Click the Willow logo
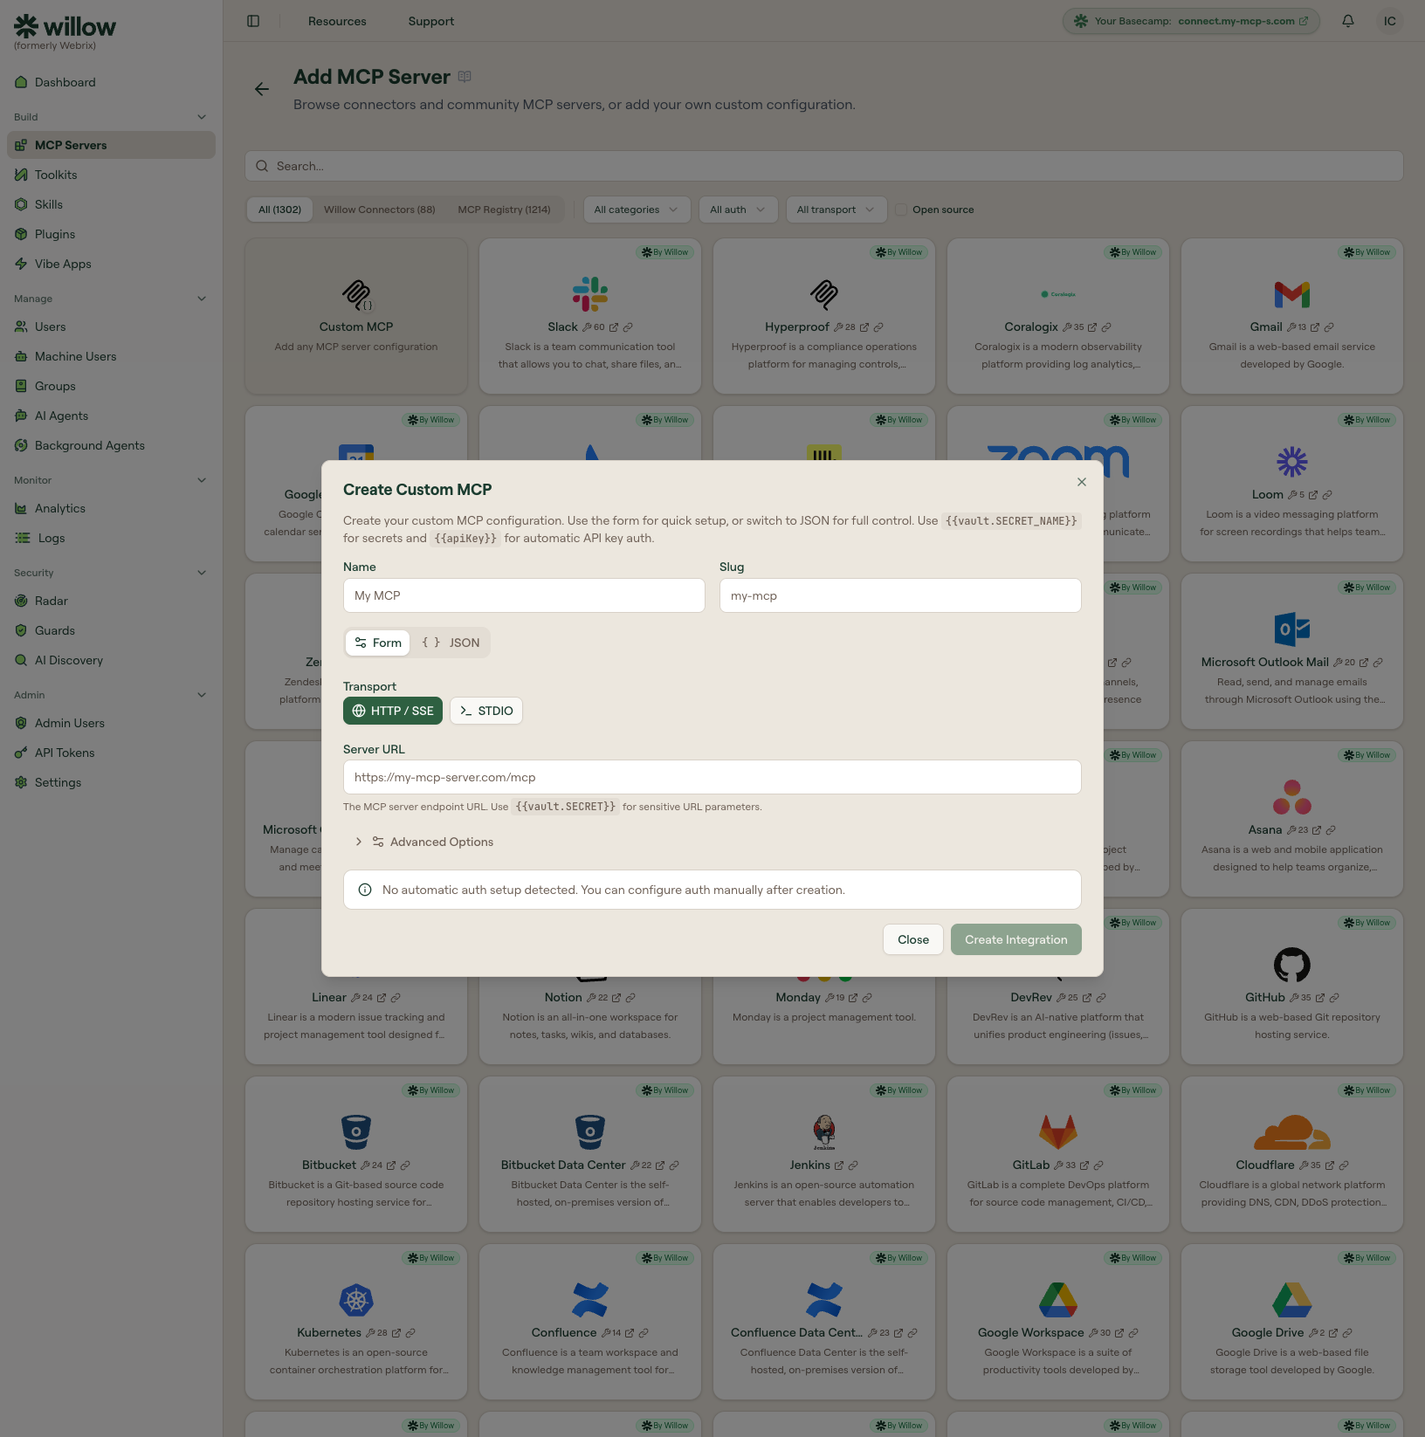The height and width of the screenshot is (1437, 1425). pos(65,27)
